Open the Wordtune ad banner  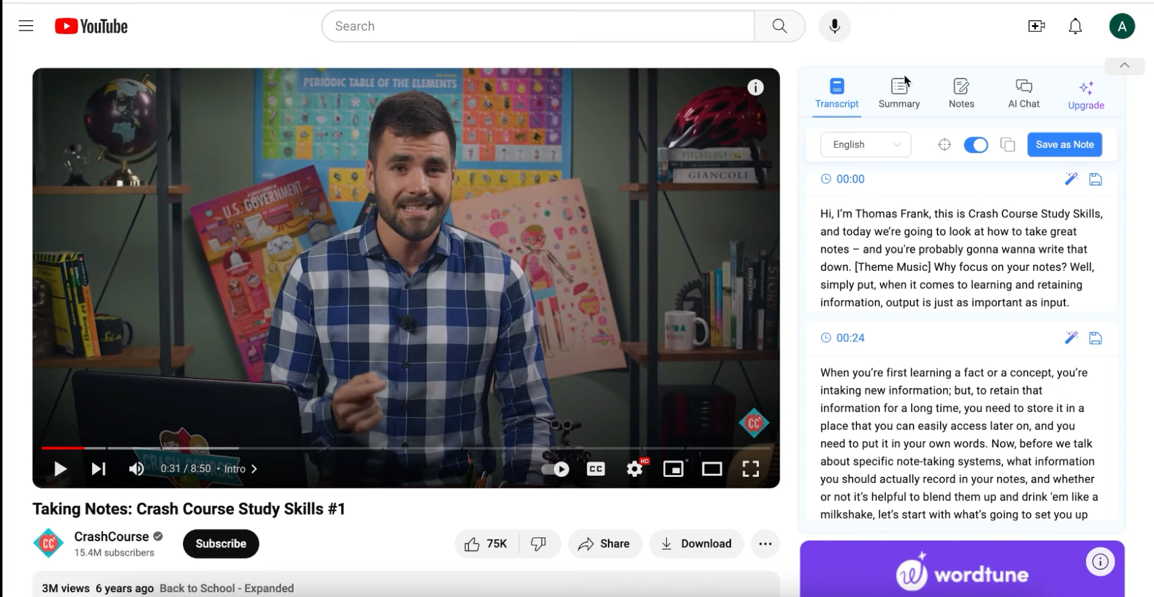962,569
